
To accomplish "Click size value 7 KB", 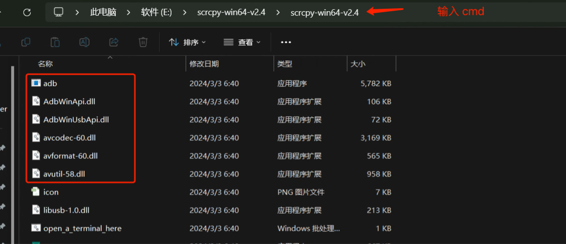I will [x=383, y=192].
